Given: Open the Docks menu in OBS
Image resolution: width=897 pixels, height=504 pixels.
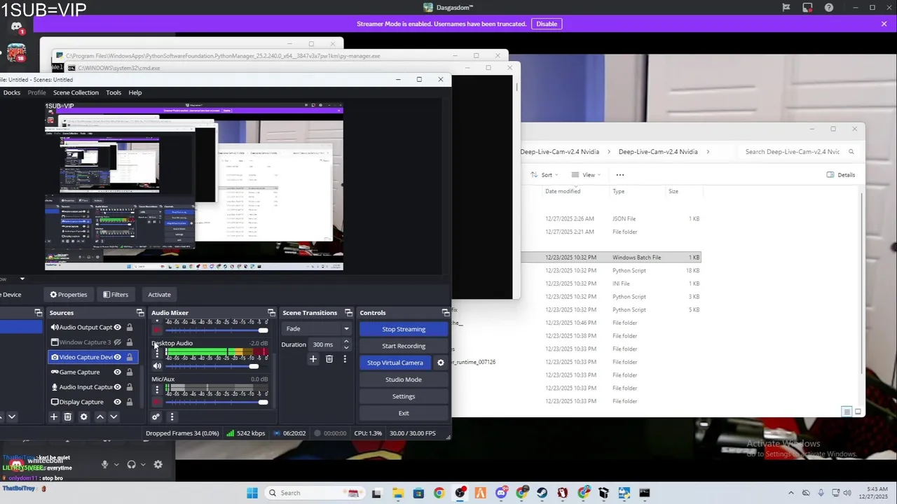Looking at the screenshot, I should tap(11, 92).
